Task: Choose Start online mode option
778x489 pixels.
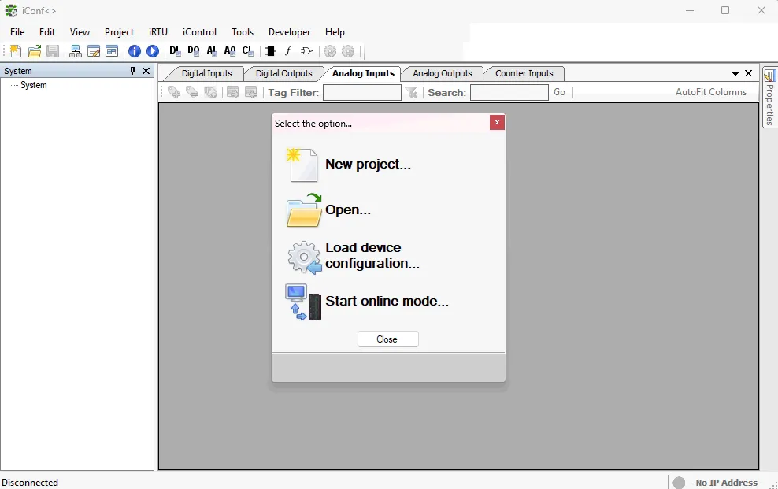Action: tap(367, 302)
